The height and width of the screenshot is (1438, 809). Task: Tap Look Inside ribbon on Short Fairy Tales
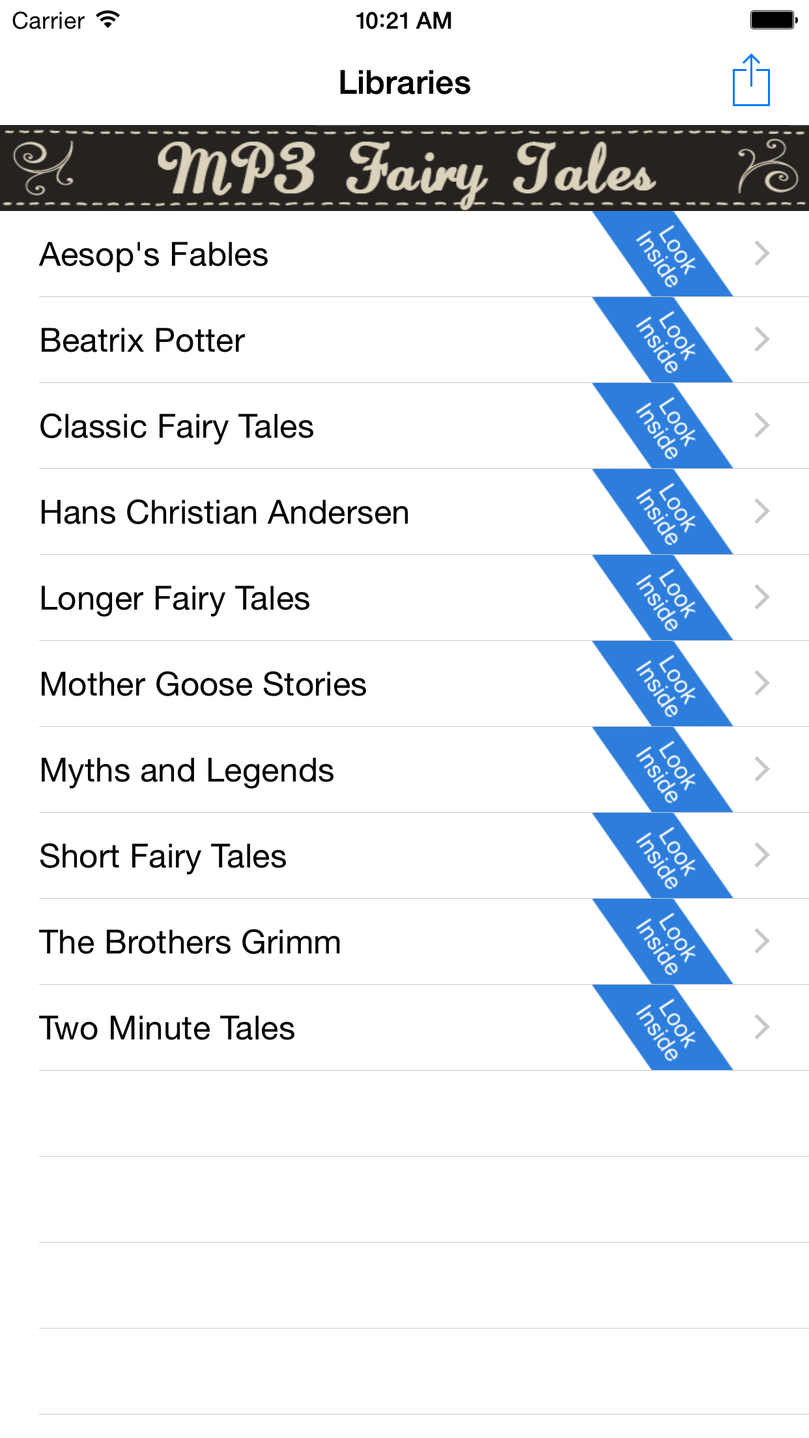663,857
